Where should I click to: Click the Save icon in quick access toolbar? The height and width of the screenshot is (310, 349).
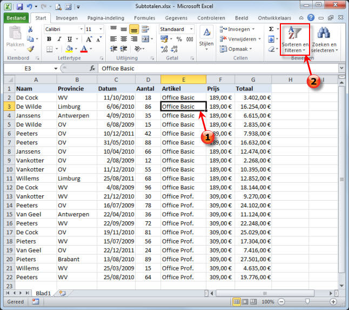[19, 6]
